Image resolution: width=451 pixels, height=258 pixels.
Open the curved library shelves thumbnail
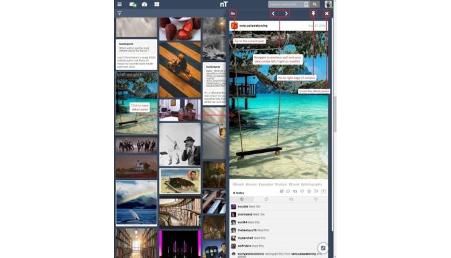(x=180, y=212)
